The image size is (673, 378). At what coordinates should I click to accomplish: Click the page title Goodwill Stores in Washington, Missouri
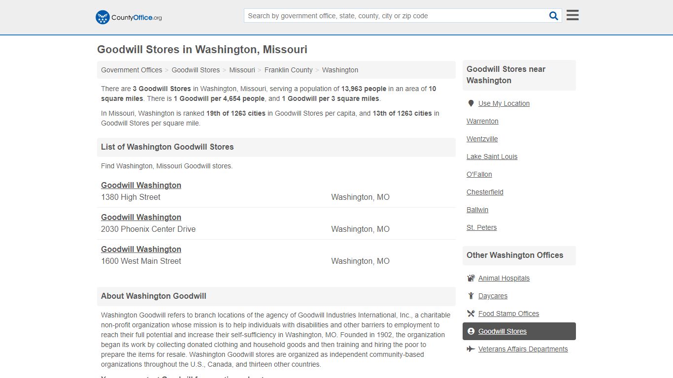[x=202, y=49]
